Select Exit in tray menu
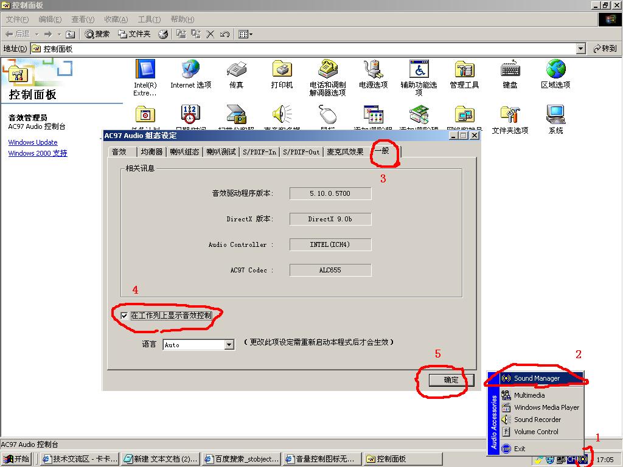623x467 pixels. [x=541, y=449]
